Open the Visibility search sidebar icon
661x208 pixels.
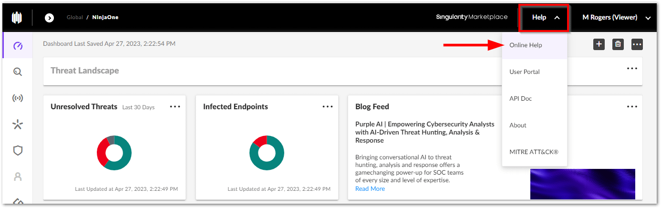pos(18,72)
